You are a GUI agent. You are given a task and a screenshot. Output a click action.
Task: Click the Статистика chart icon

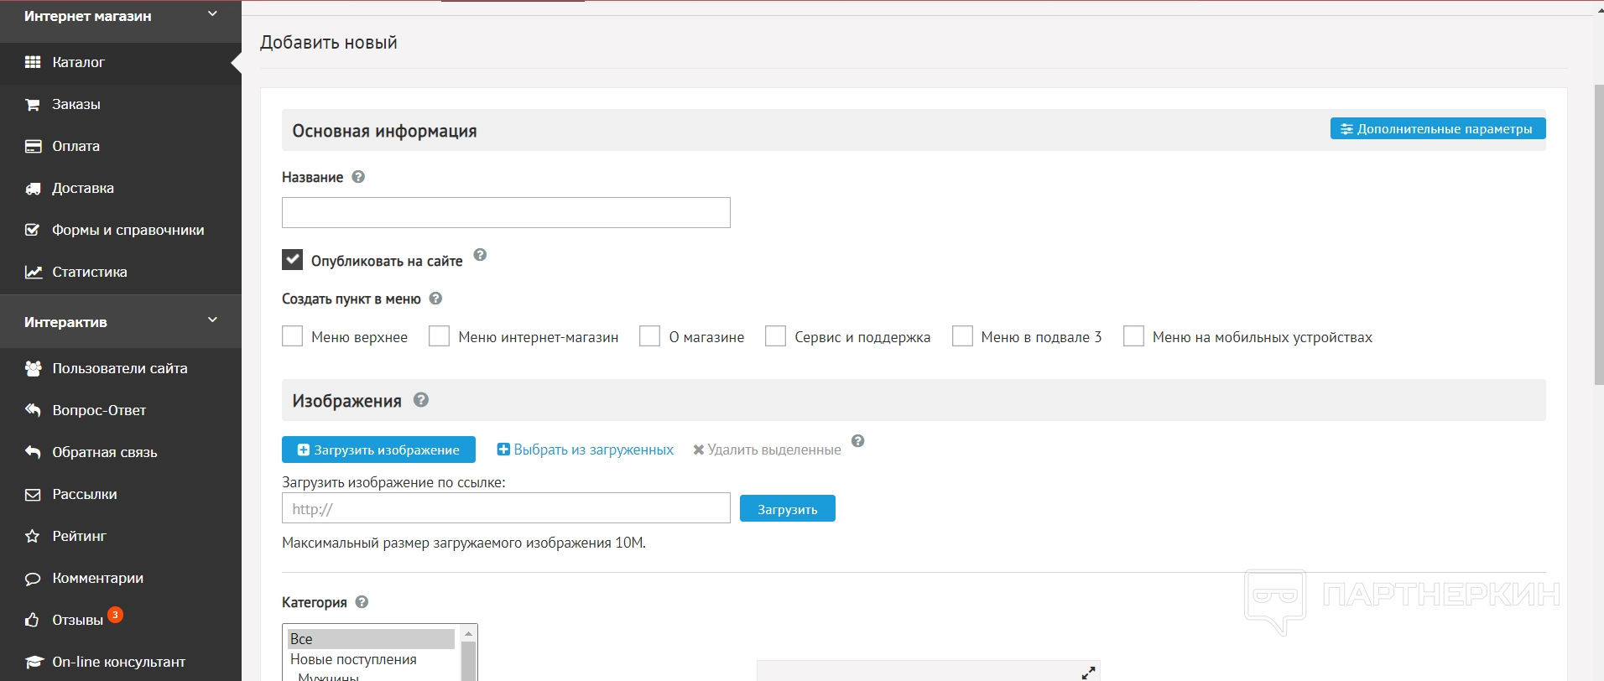[x=33, y=272]
